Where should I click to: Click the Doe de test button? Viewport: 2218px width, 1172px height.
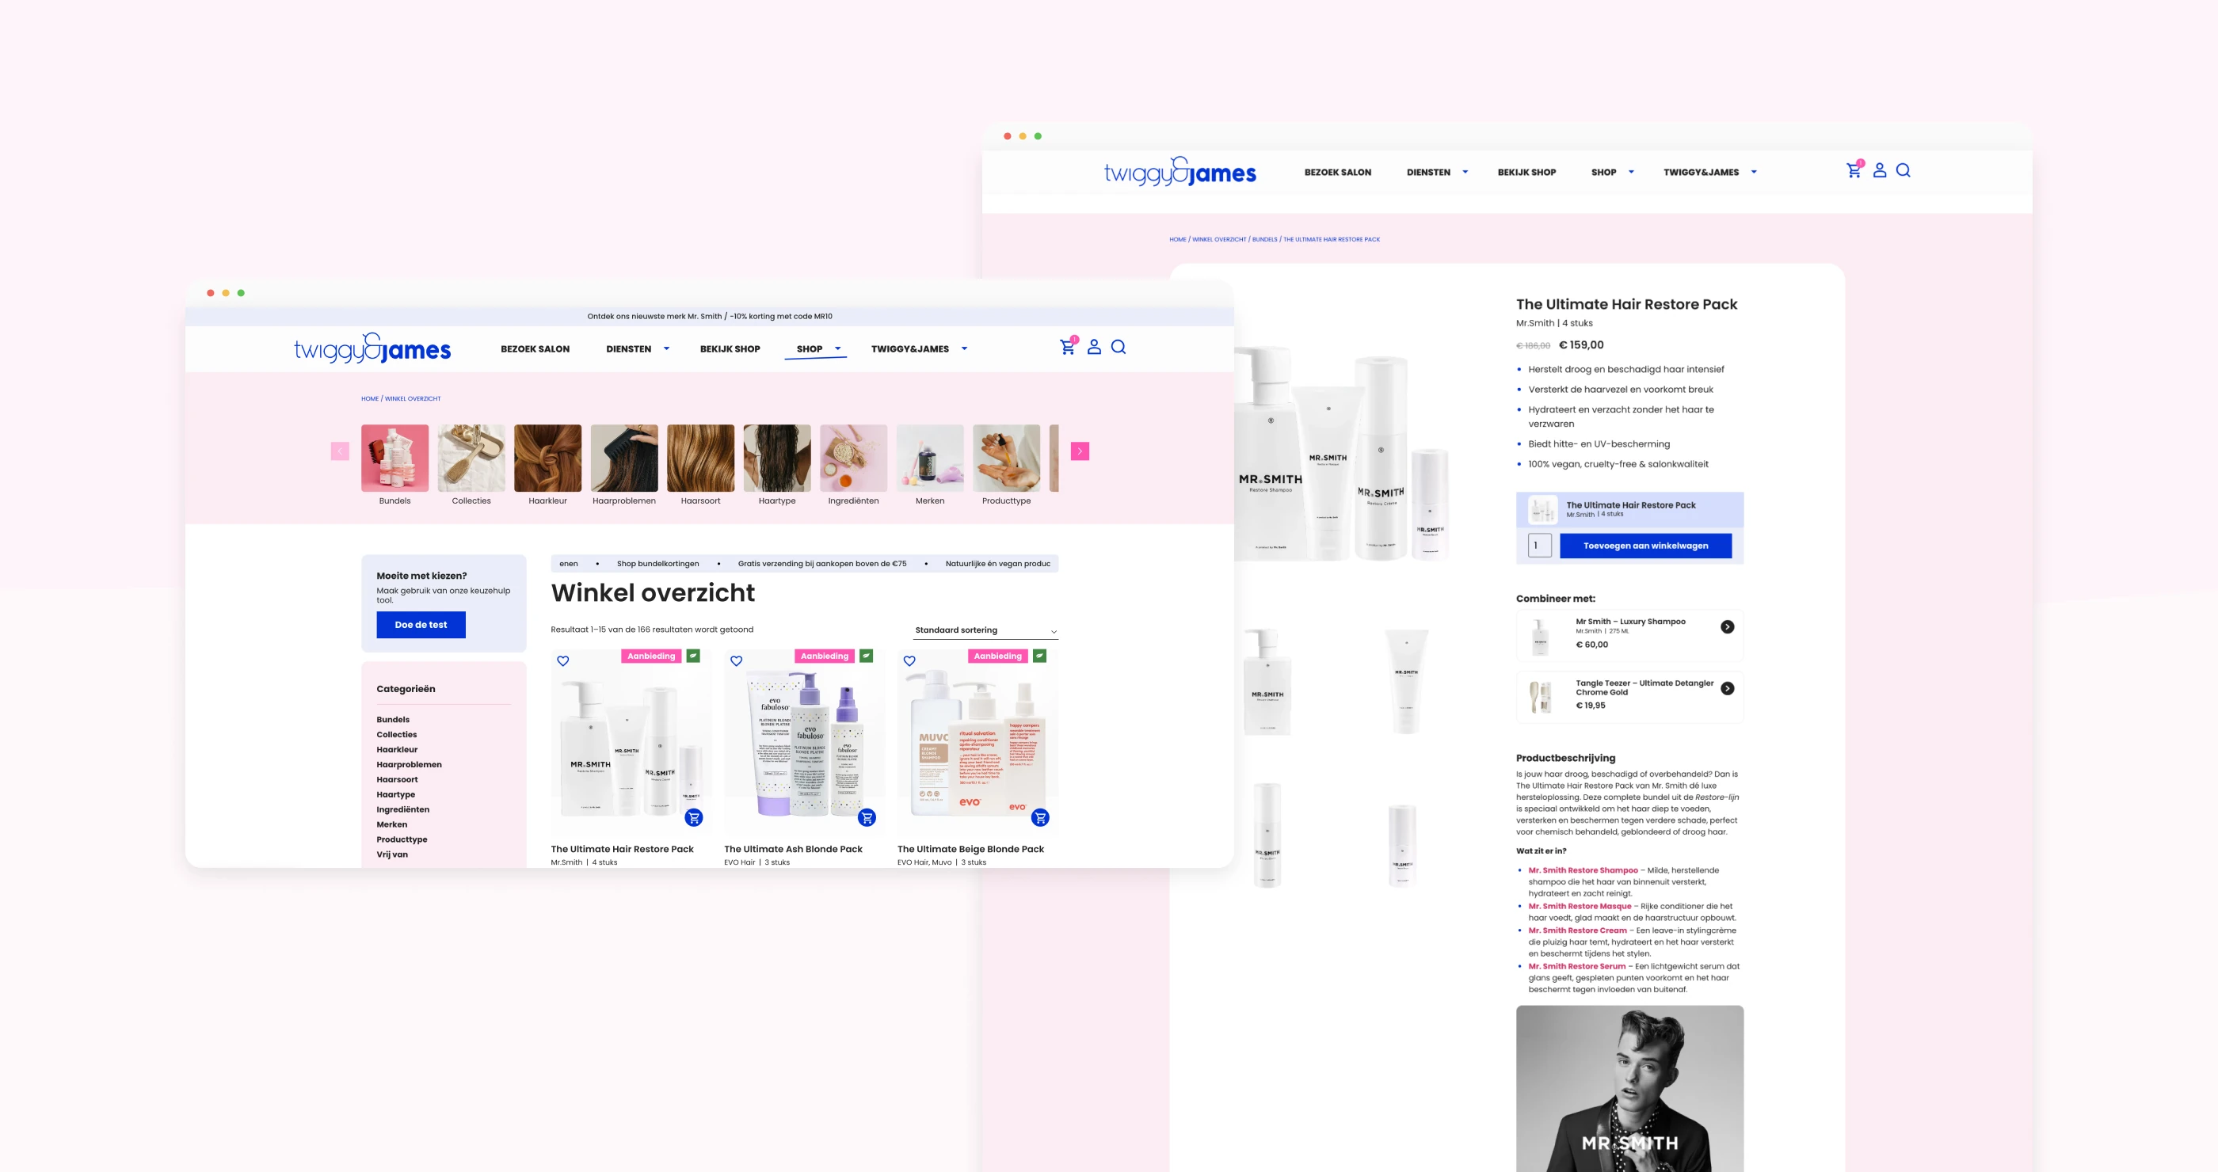[x=421, y=625]
